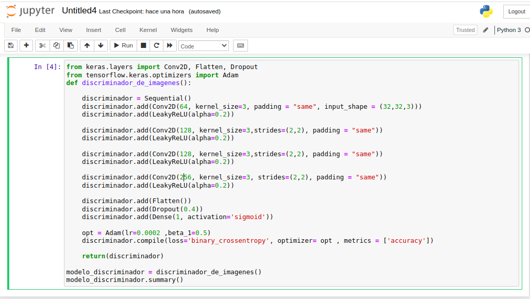Click the Jupyter logo

tap(30, 11)
